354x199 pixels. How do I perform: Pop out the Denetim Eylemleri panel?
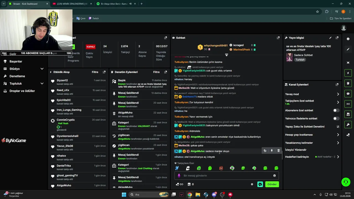165,72
